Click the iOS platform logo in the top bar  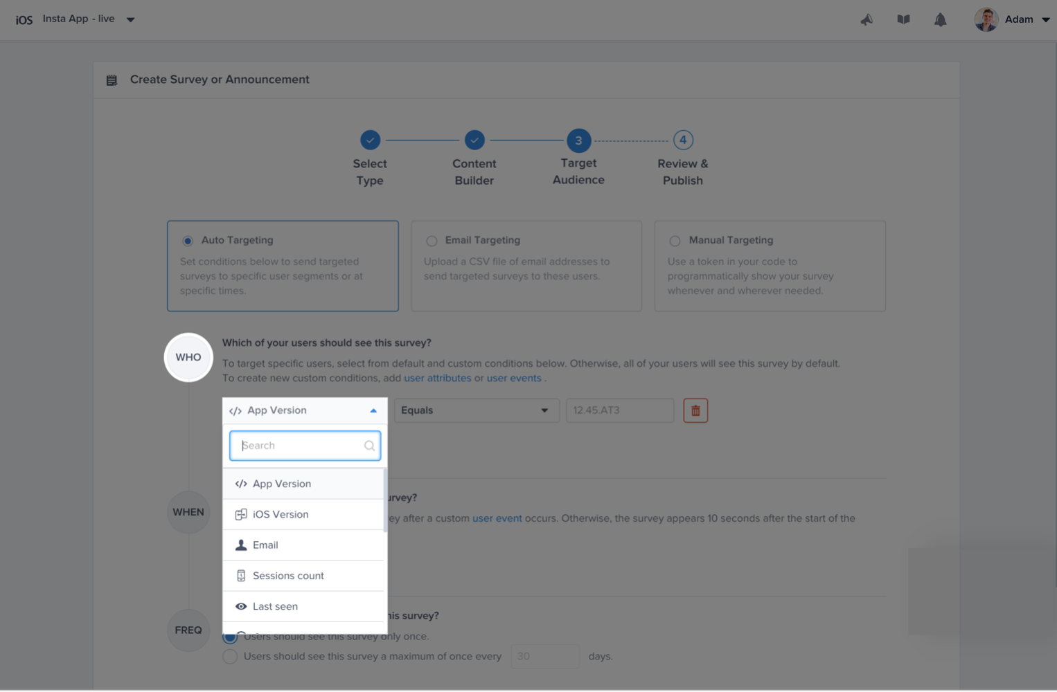(x=24, y=19)
